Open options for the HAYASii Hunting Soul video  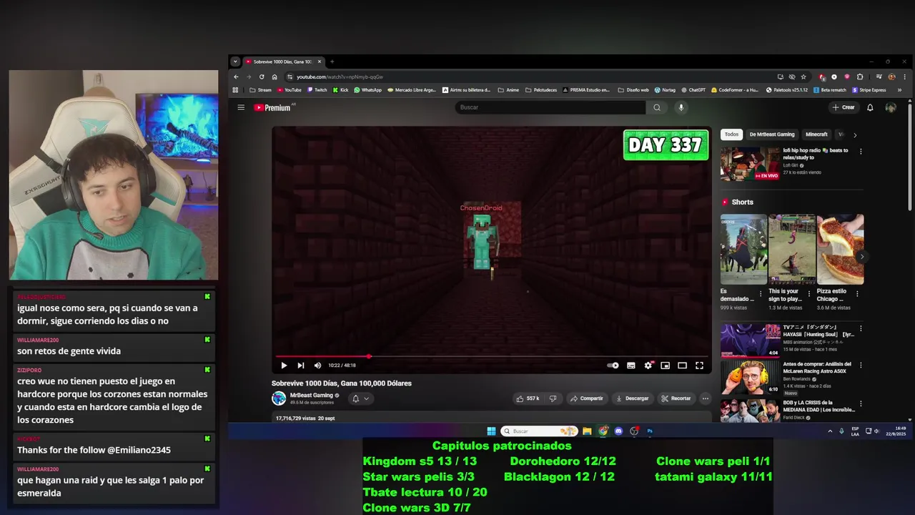(861, 328)
